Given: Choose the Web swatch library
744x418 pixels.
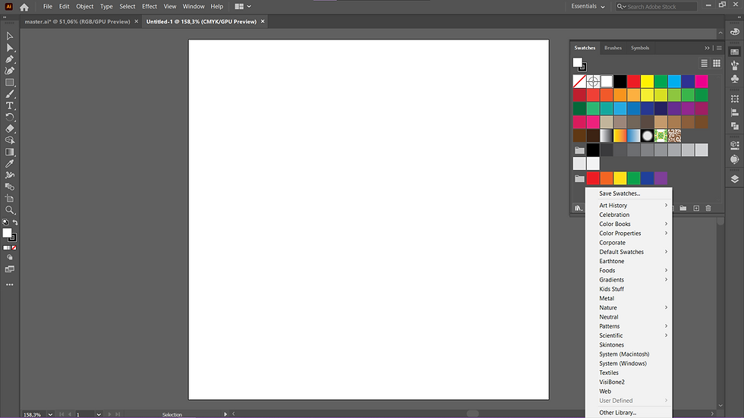Looking at the screenshot, I should click(x=629, y=391).
